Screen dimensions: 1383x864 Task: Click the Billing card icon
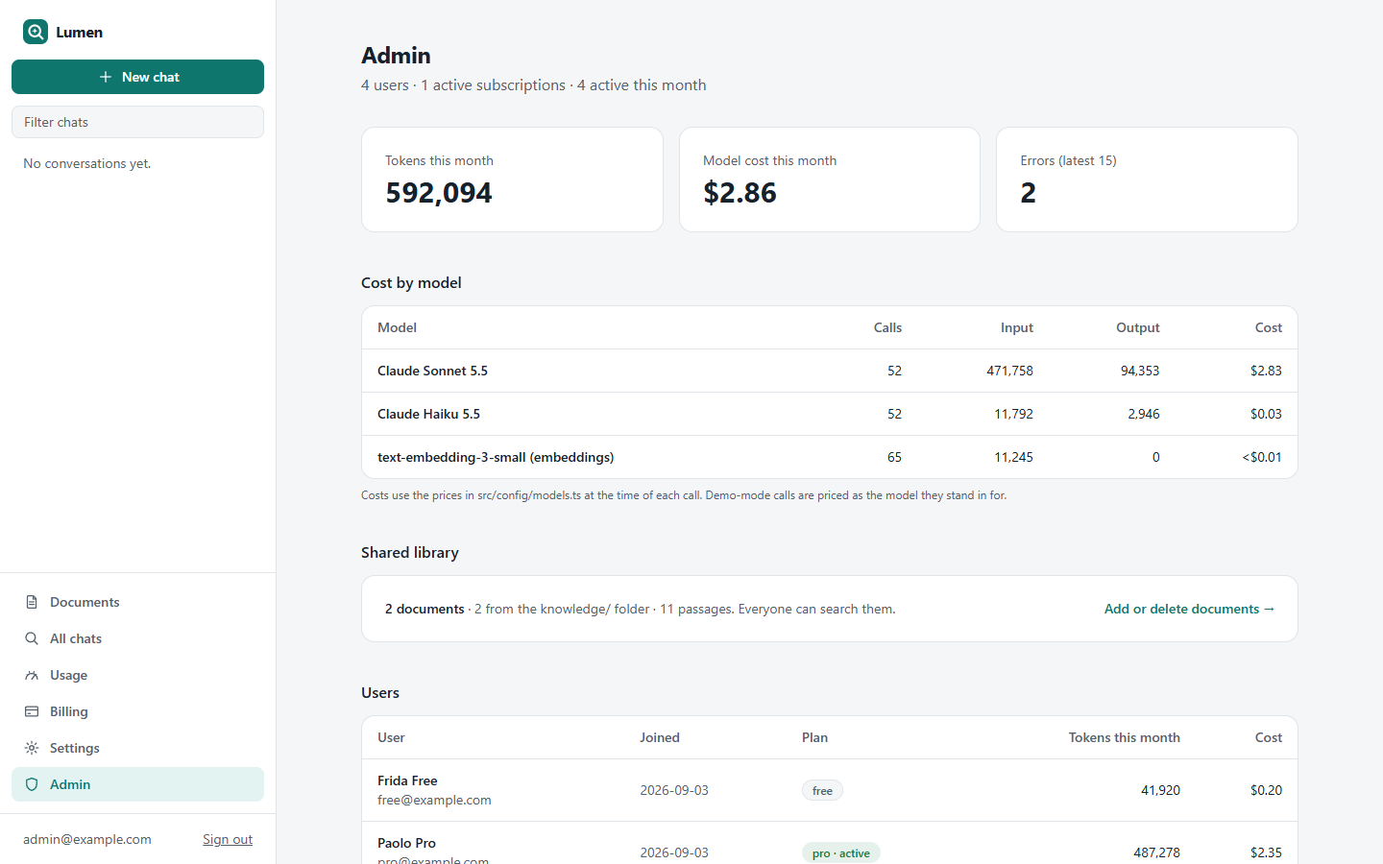pos(32,711)
